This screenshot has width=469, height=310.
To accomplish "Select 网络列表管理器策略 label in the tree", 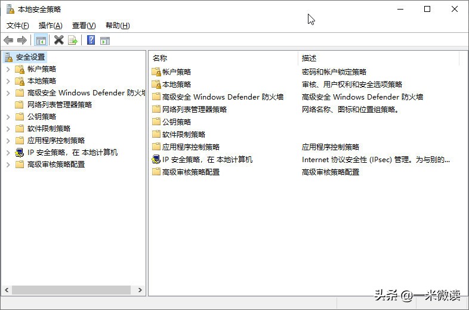I will (x=60, y=105).
